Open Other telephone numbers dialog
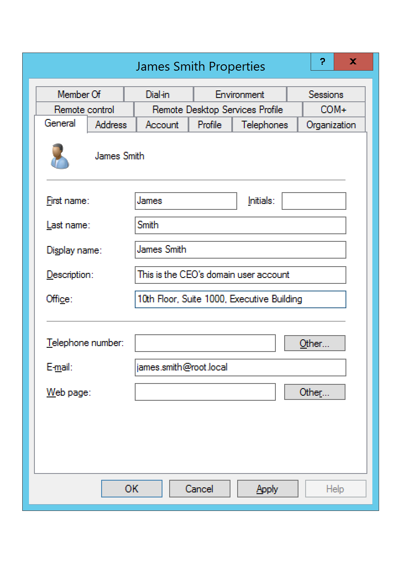 pyautogui.click(x=315, y=343)
